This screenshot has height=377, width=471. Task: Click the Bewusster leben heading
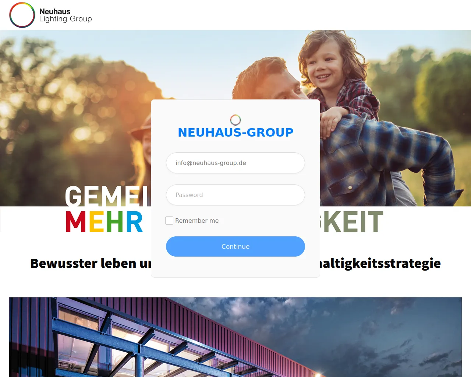[x=91, y=263]
